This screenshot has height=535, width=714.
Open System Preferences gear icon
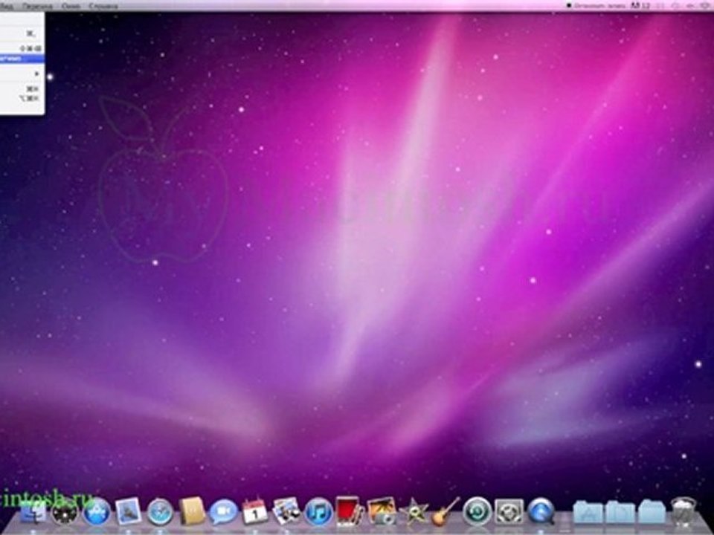pos(509,512)
